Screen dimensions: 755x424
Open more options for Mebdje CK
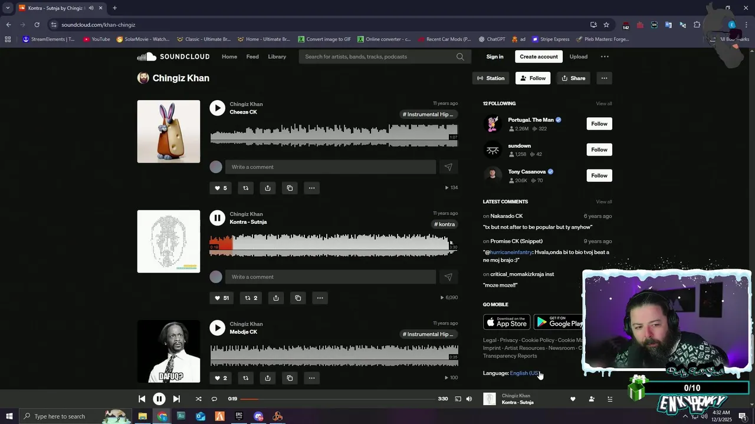point(311,378)
